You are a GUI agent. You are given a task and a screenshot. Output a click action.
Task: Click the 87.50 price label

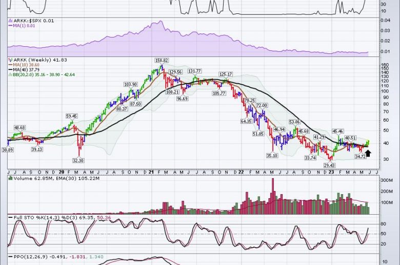[135, 104]
